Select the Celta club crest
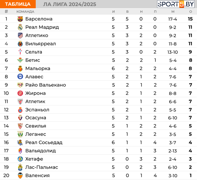Image resolution: width=197 pixels, height=182 pixels. tap(20, 52)
